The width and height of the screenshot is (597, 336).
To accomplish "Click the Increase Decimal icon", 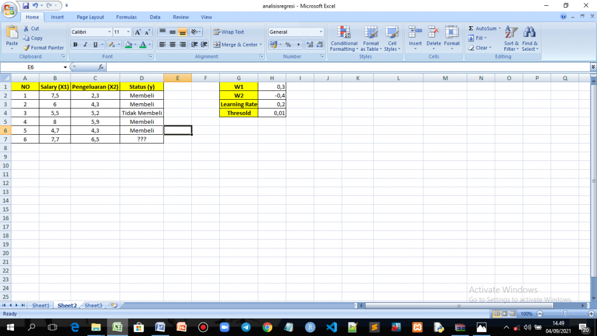I will pos(310,44).
